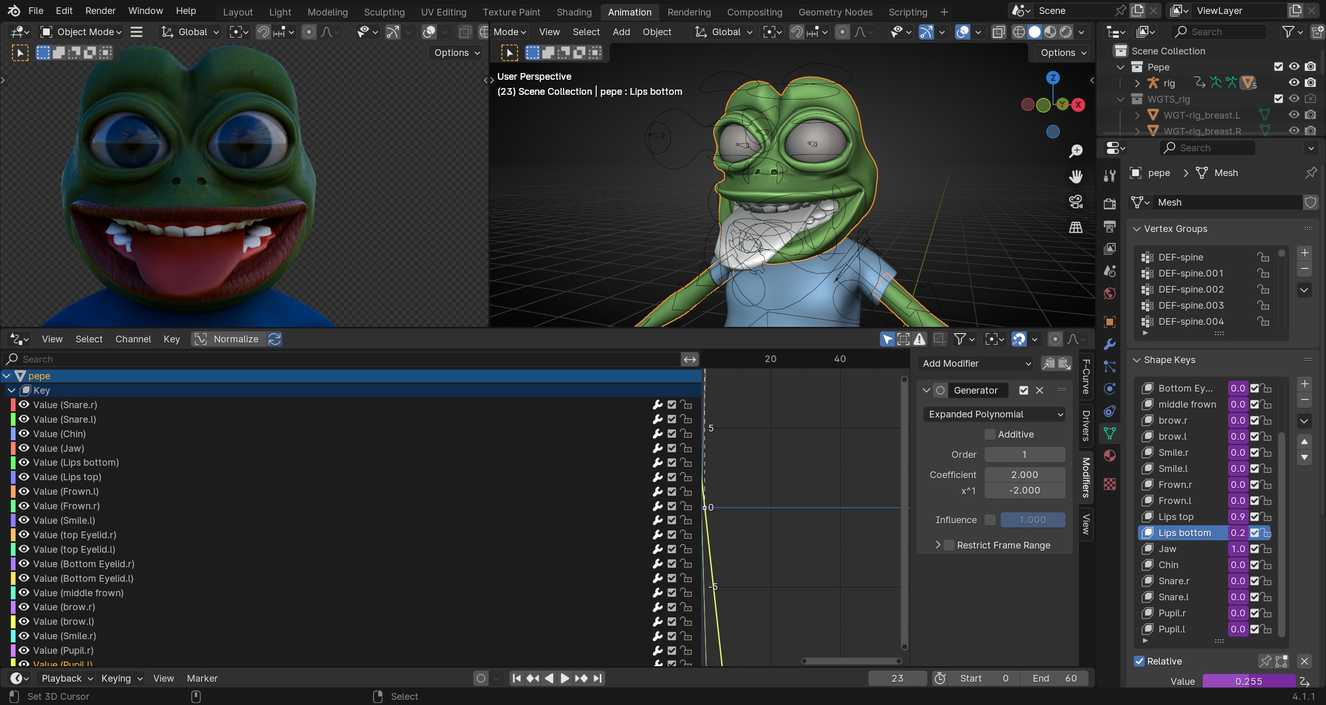Switch to the Sculpting workspace tab

point(384,12)
